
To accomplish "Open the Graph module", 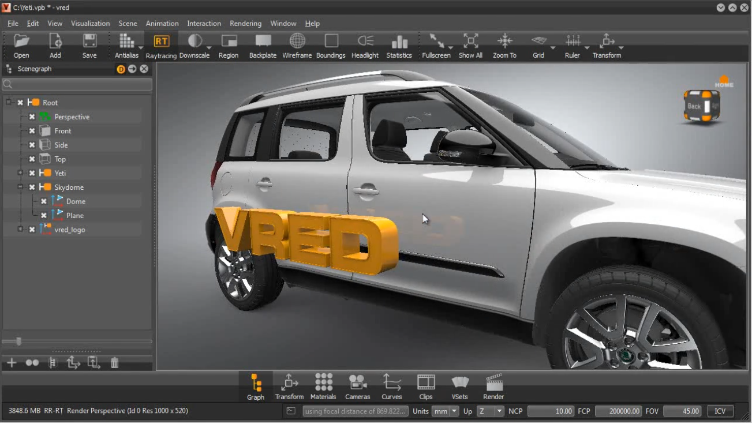I will pos(256,387).
